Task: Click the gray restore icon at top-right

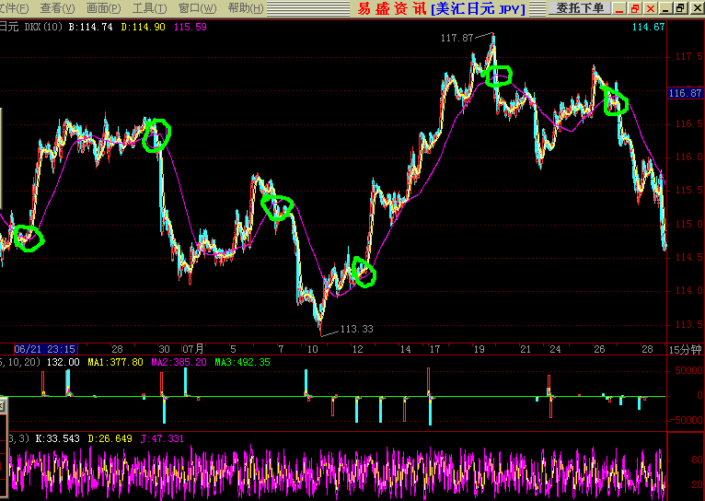Action: pos(679,8)
